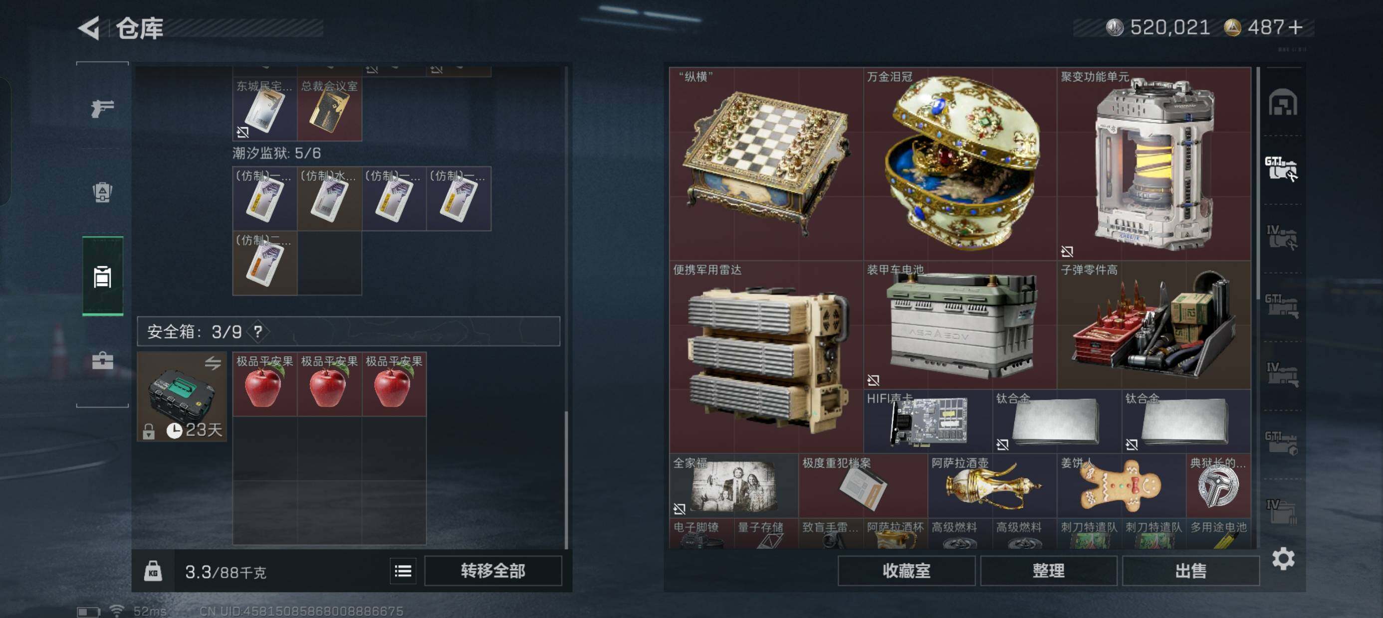Click the help question mark next to 安全箱
1383x618 pixels.
(x=258, y=331)
